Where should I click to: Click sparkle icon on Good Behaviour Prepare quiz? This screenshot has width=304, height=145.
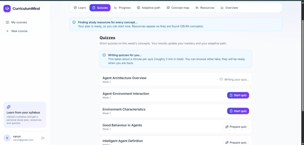click(x=227, y=127)
